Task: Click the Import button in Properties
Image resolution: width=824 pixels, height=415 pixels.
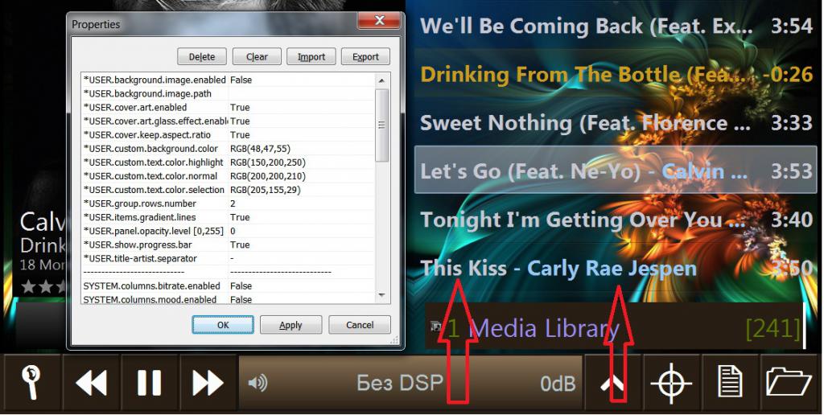Action: (x=311, y=57)
